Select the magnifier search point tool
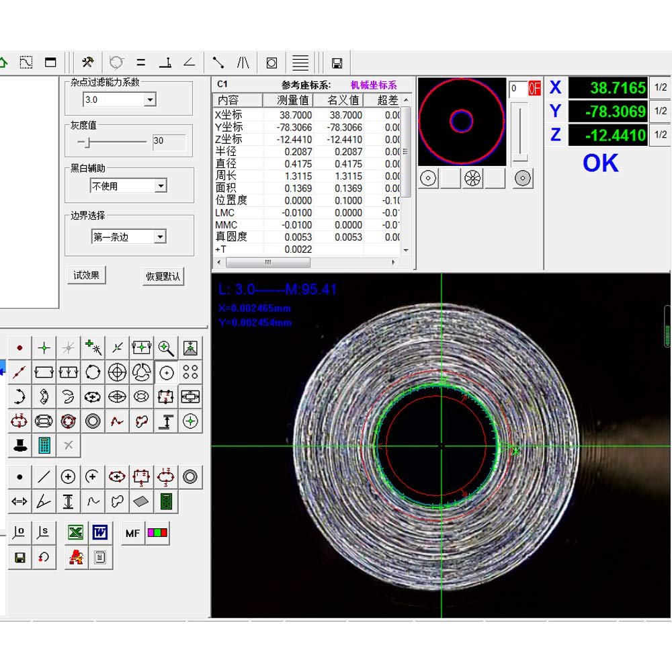This screenshot has height=672, width=672. point(166,348)
